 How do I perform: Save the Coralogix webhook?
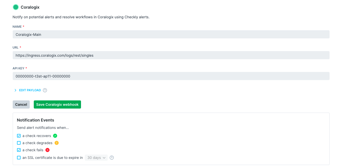click(57, 104)
